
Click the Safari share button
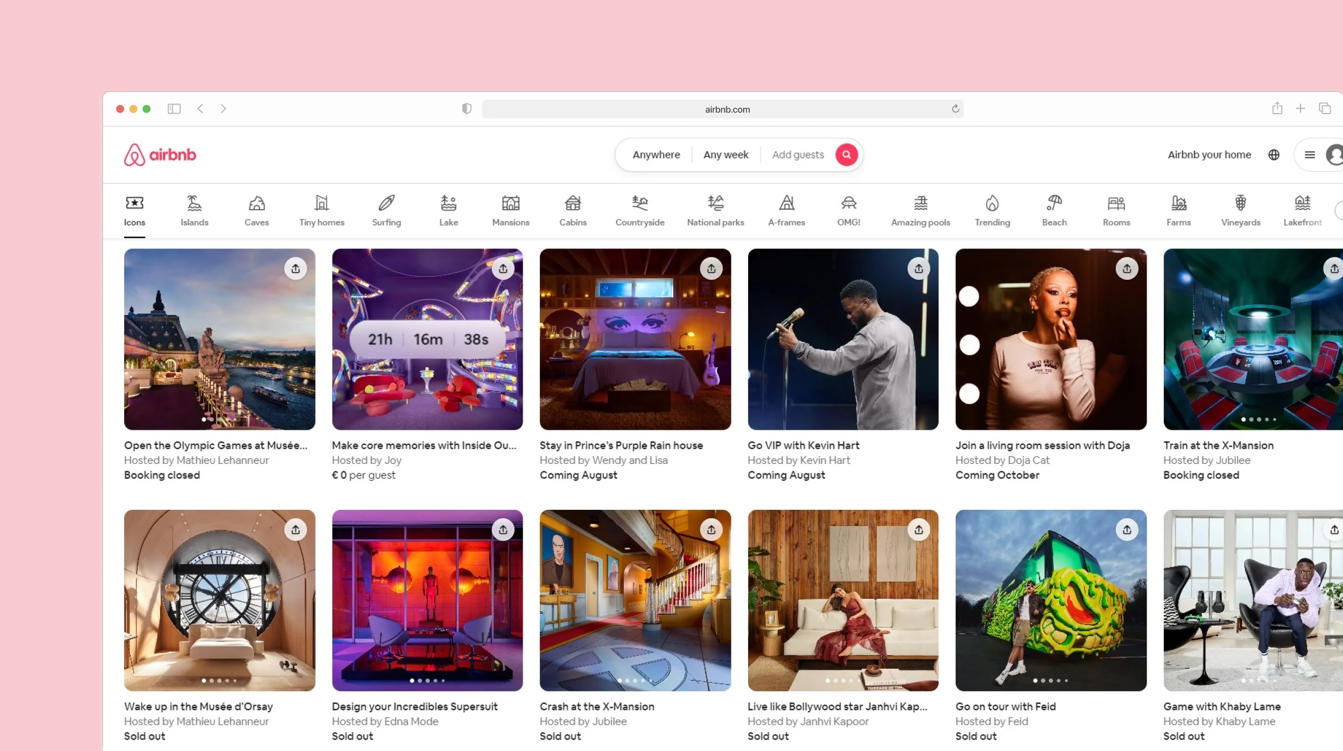(1277, 108)
